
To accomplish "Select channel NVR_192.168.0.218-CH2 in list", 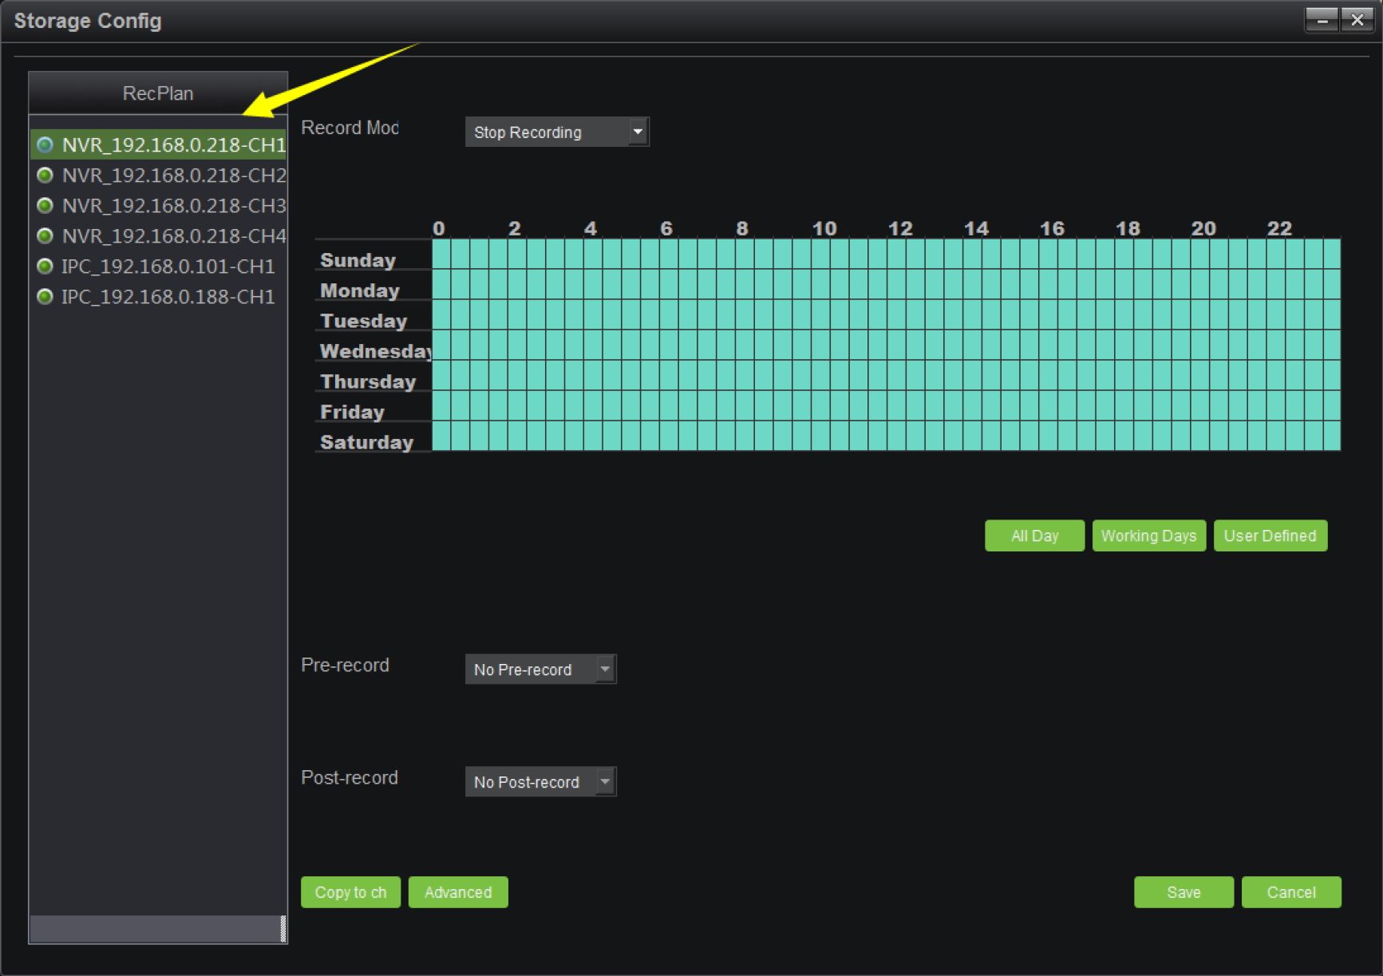I will tap(173, 175).
